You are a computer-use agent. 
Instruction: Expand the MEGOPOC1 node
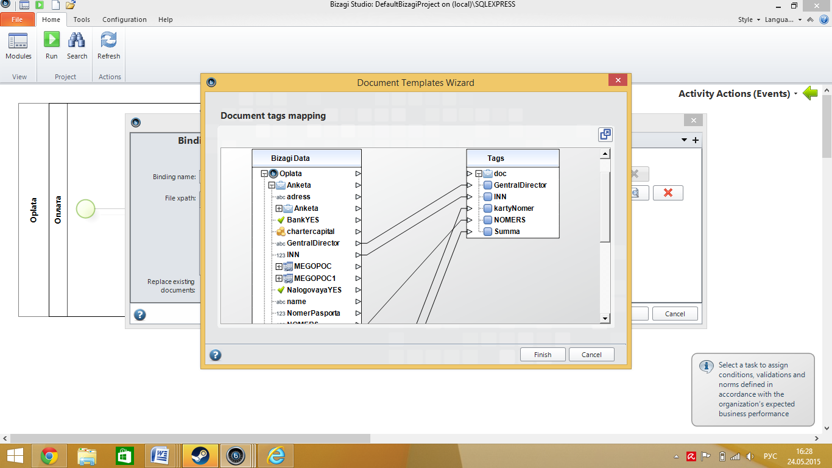pos(279,278)
